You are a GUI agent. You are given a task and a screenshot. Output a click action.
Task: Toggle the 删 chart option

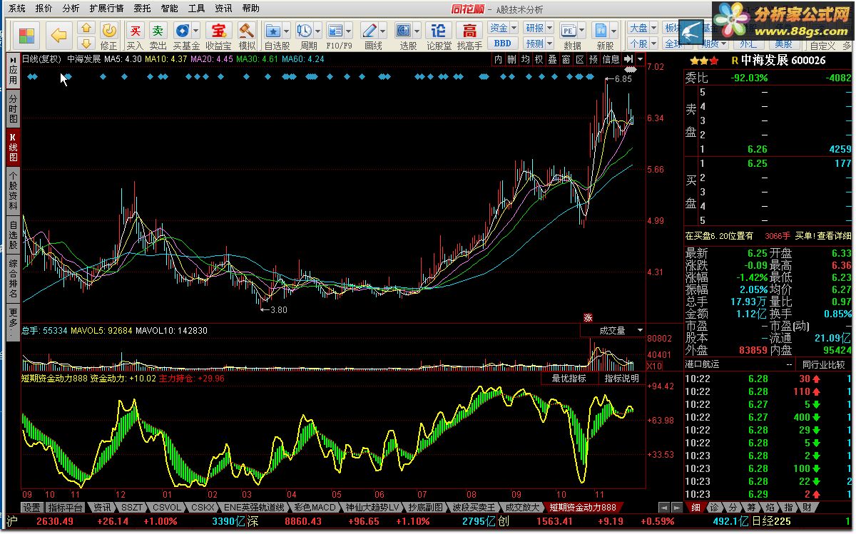[511, 59]
